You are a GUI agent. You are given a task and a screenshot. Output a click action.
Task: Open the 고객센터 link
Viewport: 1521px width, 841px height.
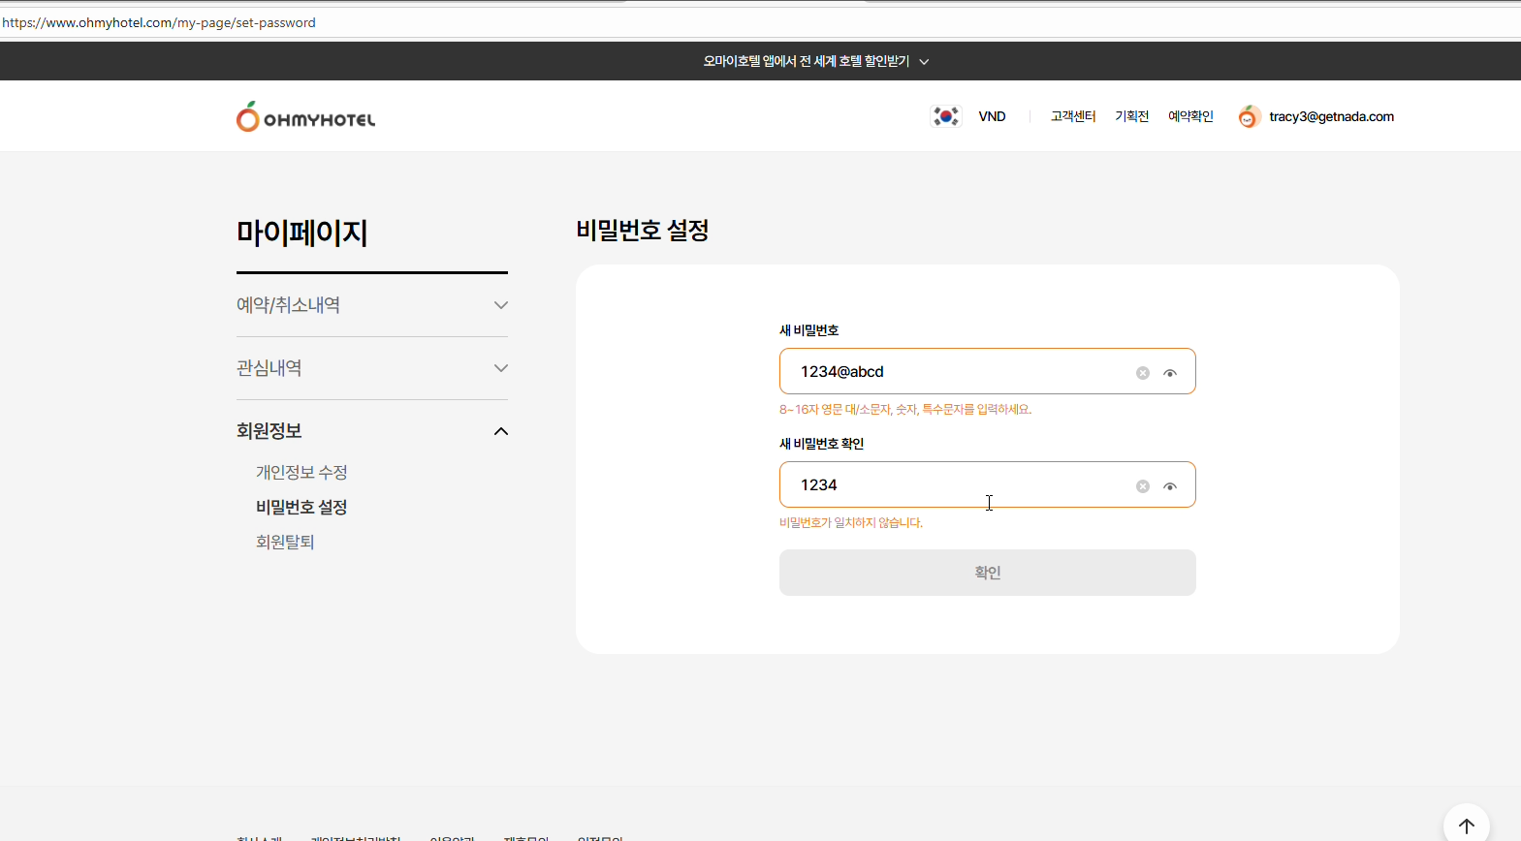1073,116
